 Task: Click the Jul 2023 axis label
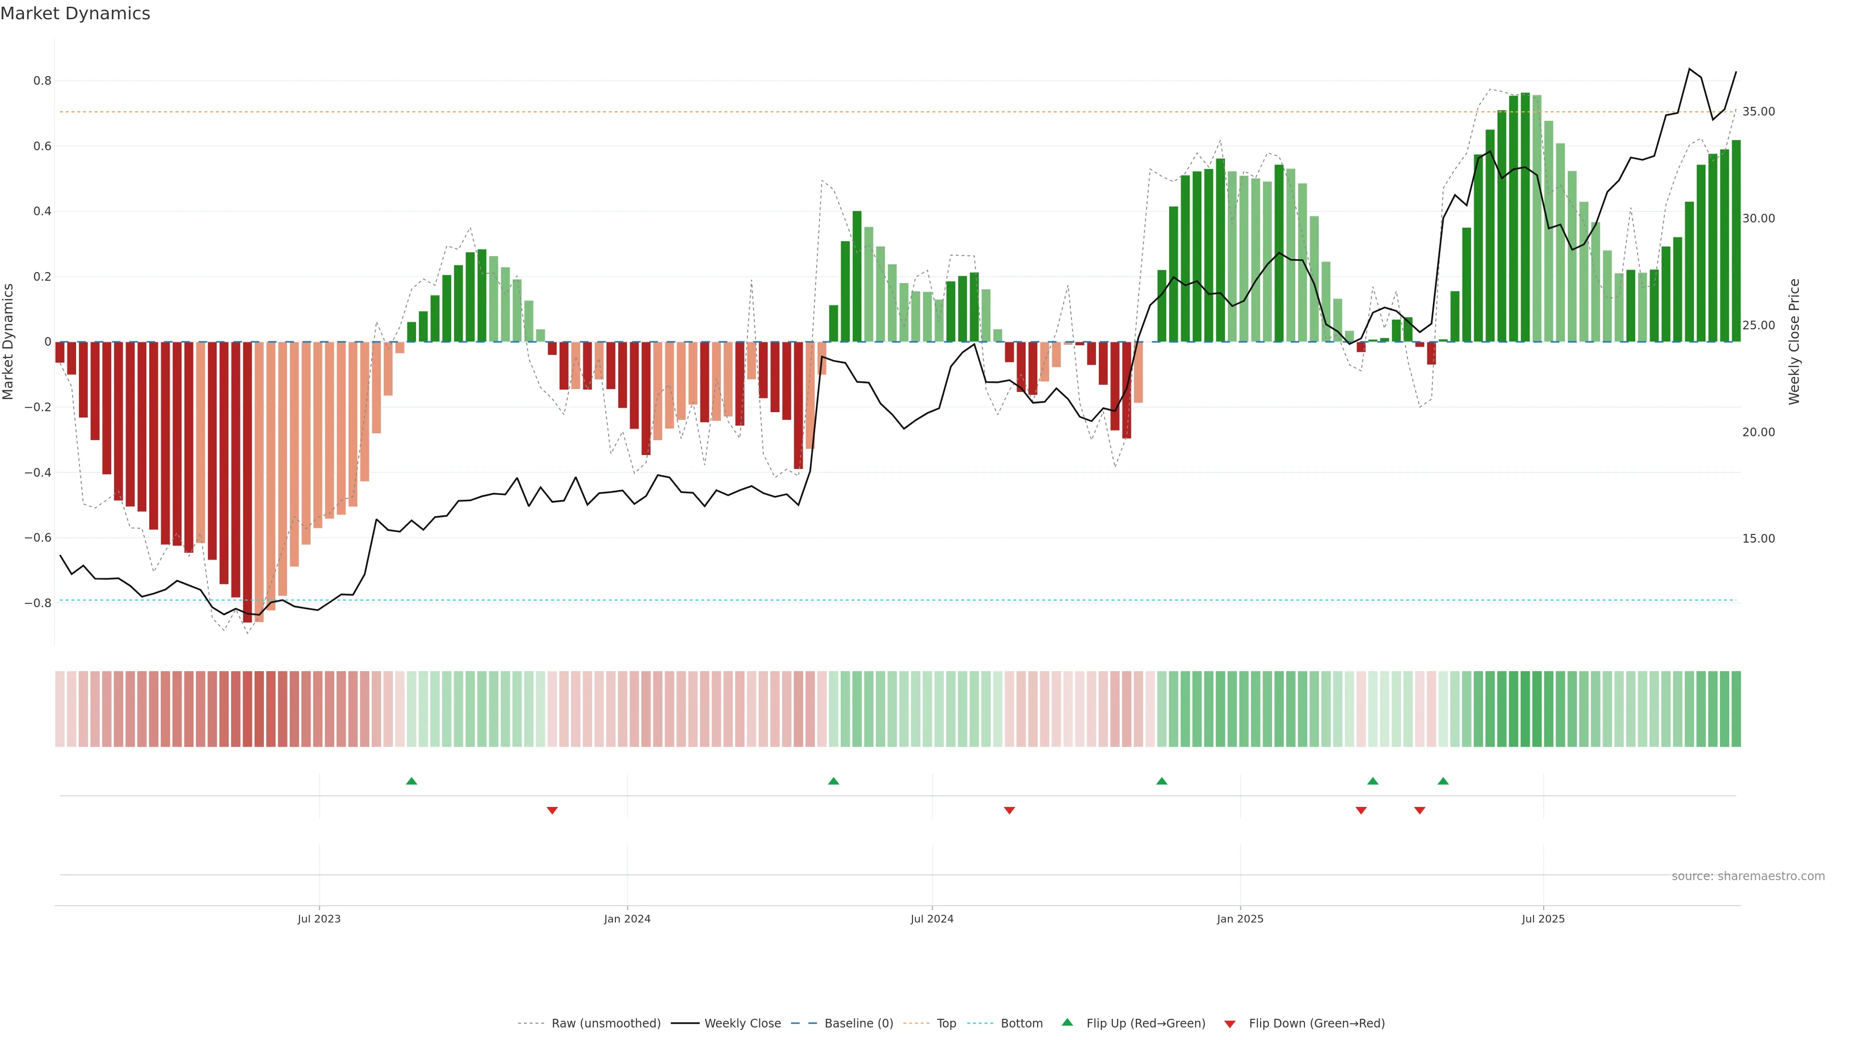(x=319, y=919)
